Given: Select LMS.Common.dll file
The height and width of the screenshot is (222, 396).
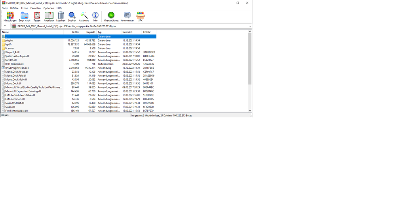Looking at the screenshot, I should (x=15, y=99).
